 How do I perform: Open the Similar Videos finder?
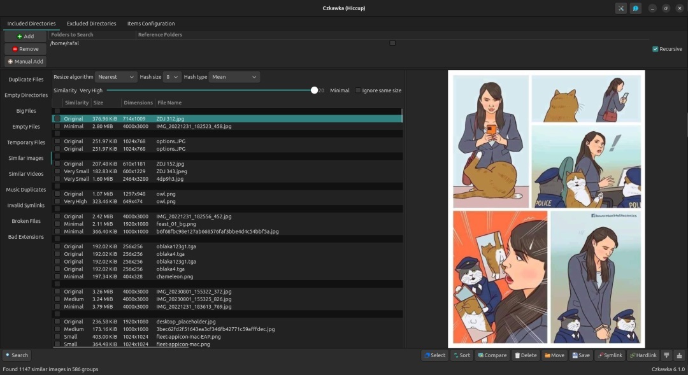25,174
